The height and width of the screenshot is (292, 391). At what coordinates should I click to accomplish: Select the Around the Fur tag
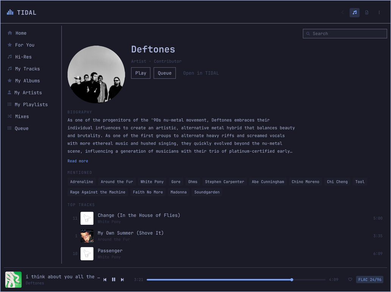click(x=117, y=182)
